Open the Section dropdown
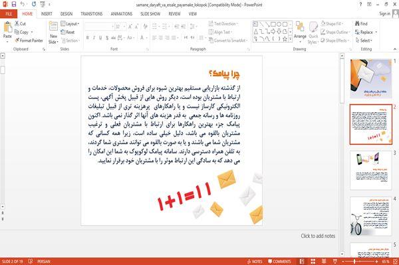399x265 pixels. pos(70,41)
